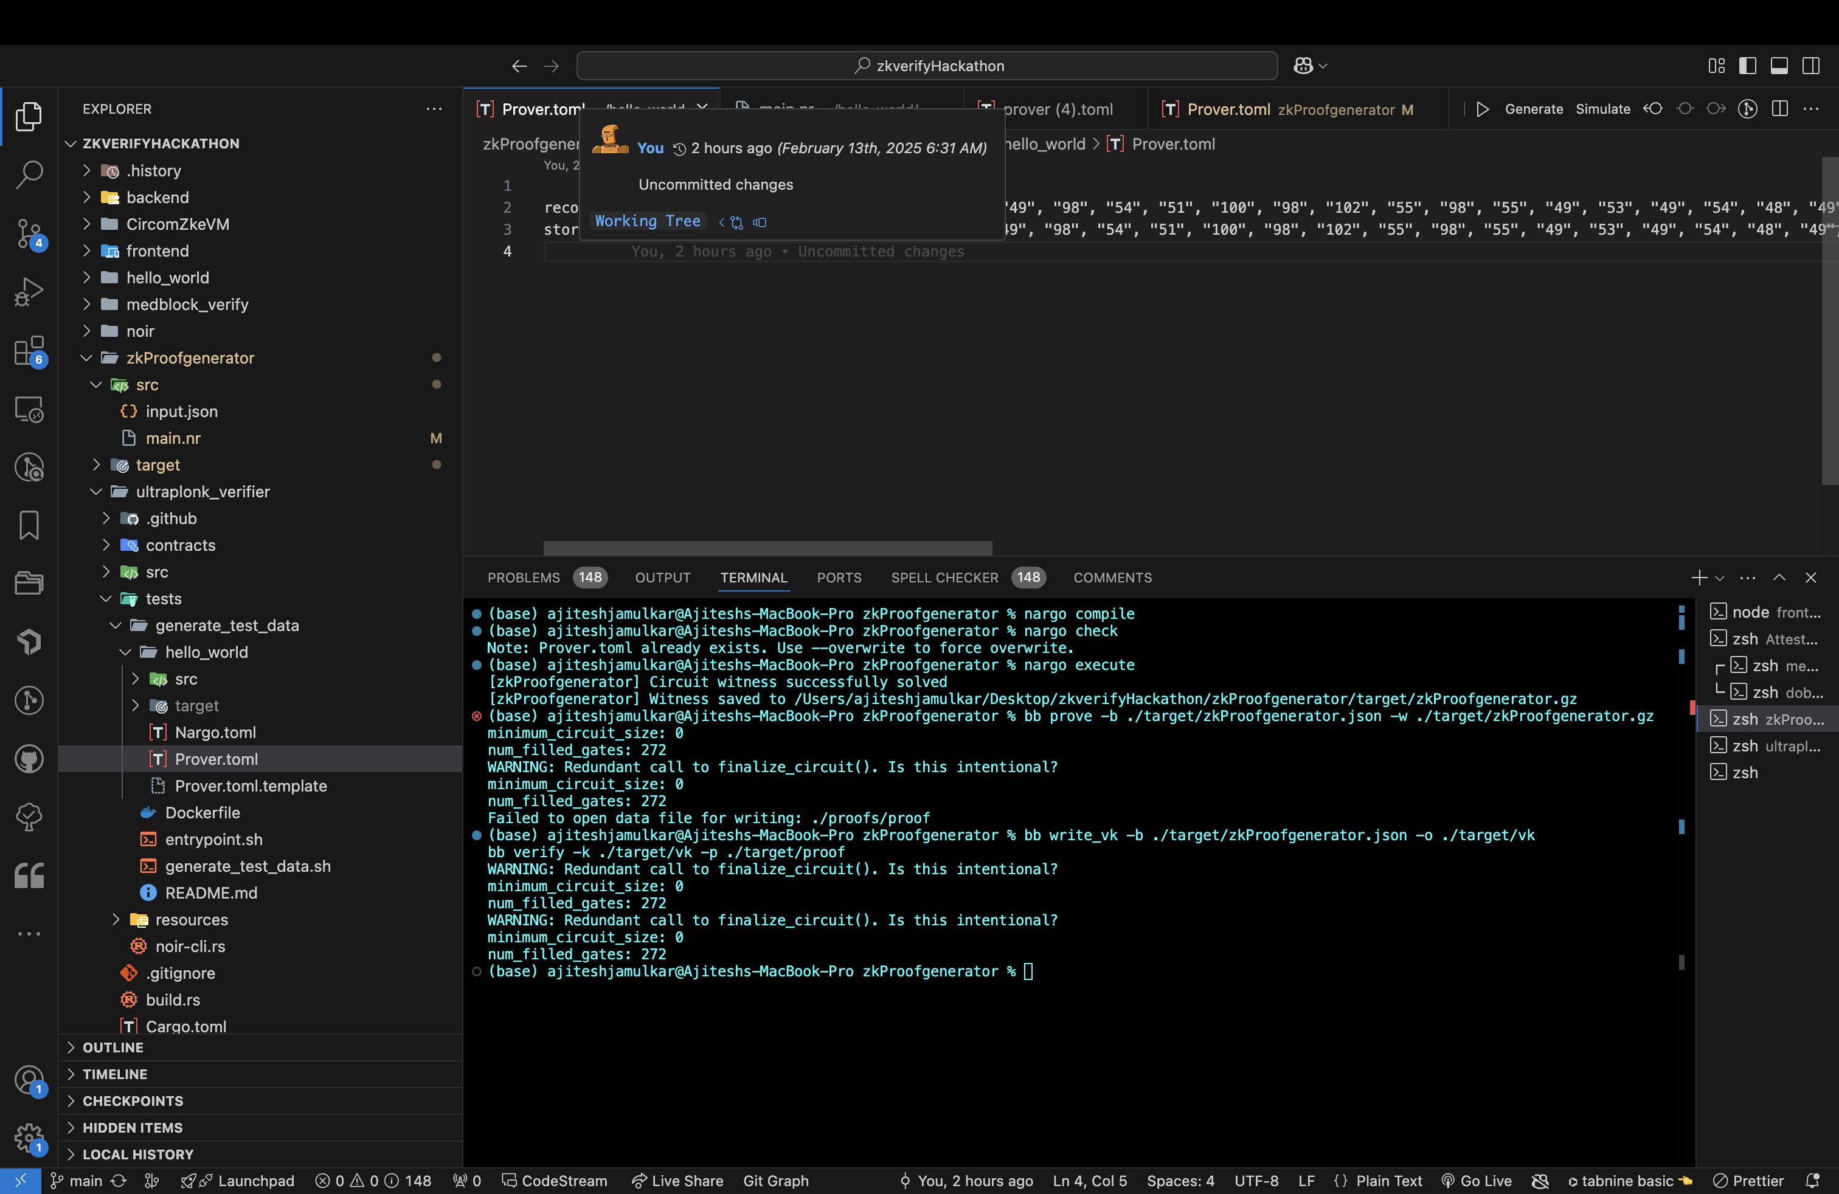Screen dimensions: 1839x1194
Task: Switch to the PROBLEMS panel tab
Action: 523,578
